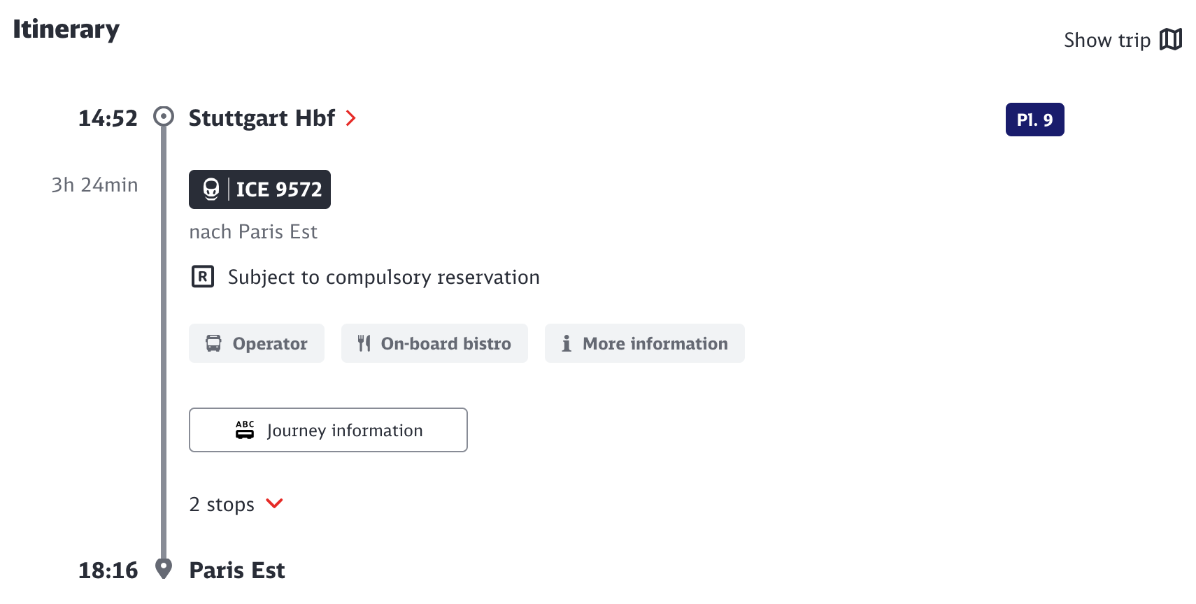Click the Pl. 9 platform badge
The width and height of the screenshot is (1196, 604).
click(1034, 120)
